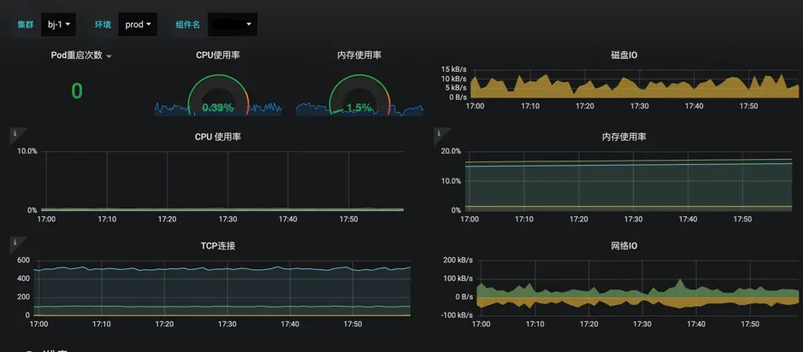Click 400 axis label in TCP连接
This screenshot has height=352, width=803.
coord(23,279)
